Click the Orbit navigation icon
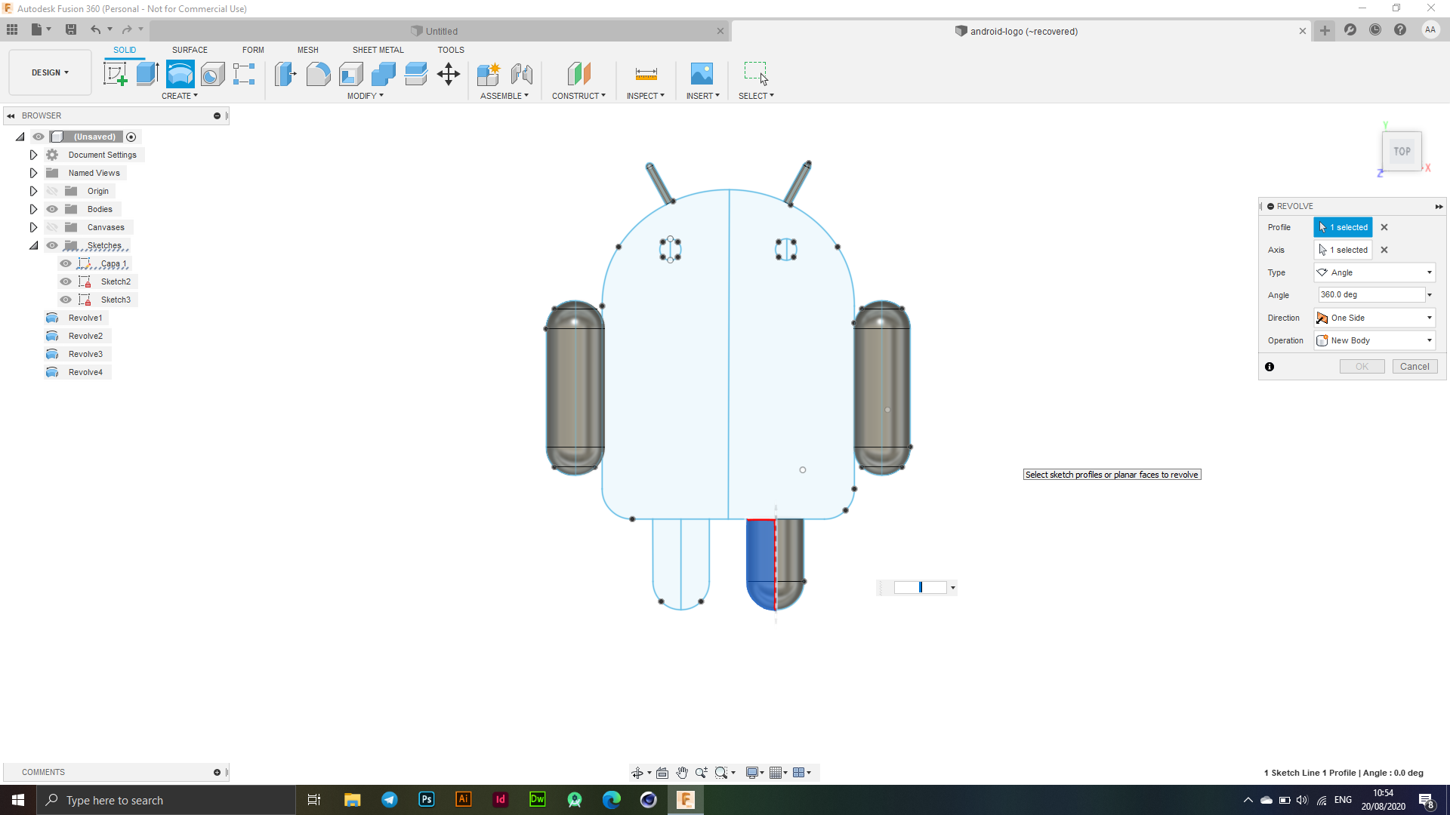 637,773
